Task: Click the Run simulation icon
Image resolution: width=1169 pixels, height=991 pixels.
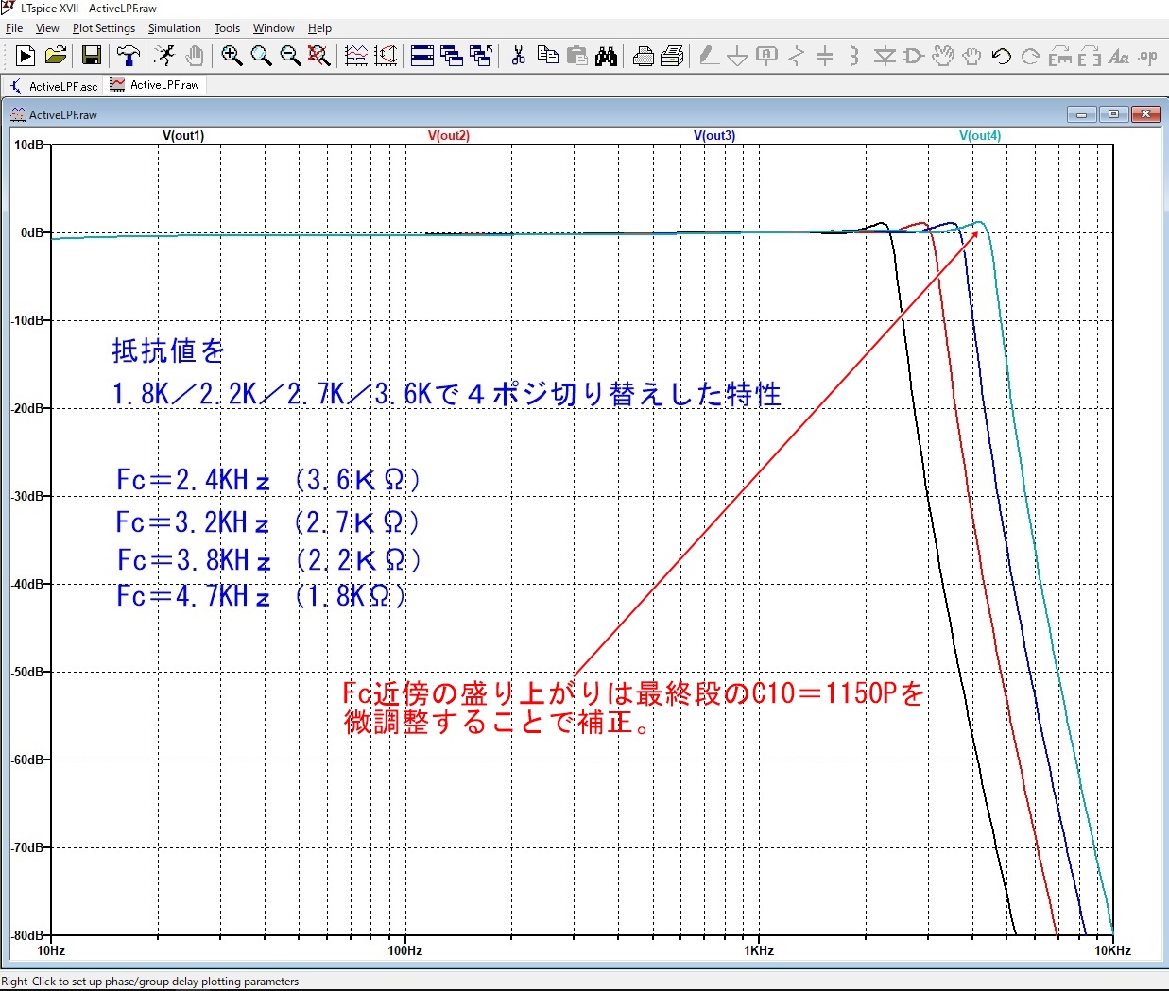Action: [26, 56]
